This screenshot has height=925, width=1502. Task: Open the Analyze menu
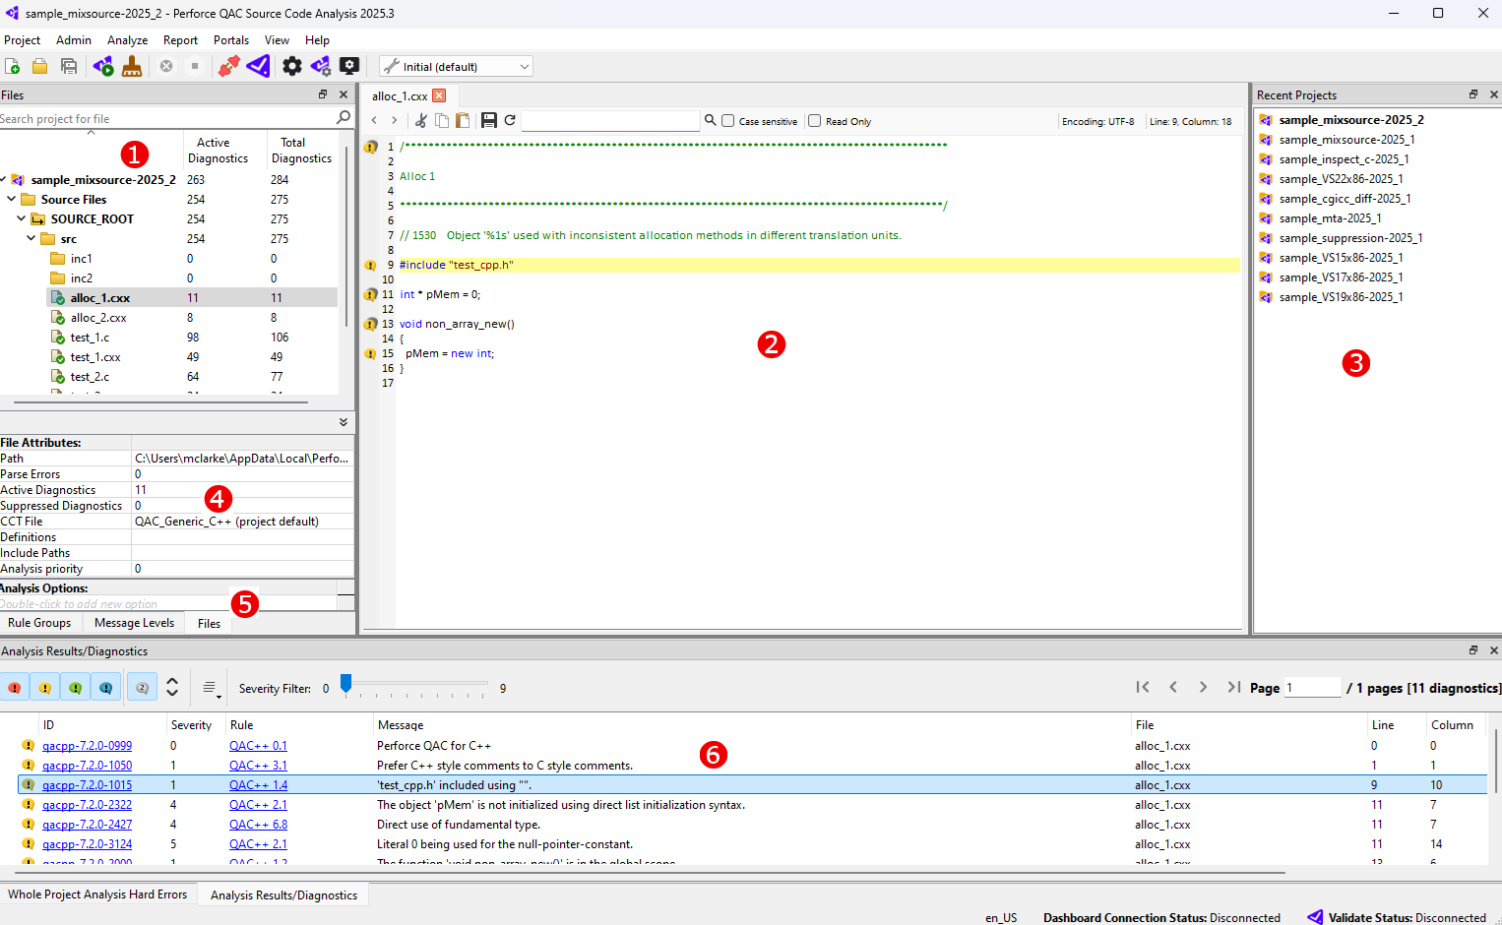coord(127,40)
